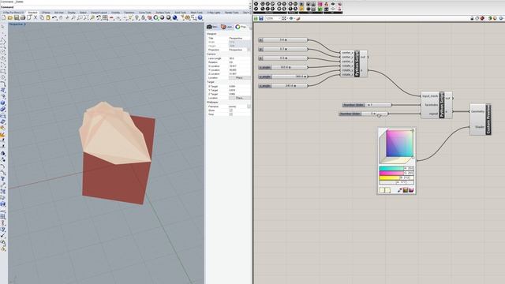Click the green preview sphere icon in Grasshopper canvas toolbar
This screenshot has height=284, width=505.
click(x=490, y=18)
